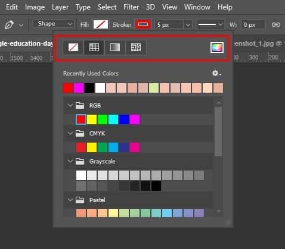Click the swatch list scroll down arrow
This screenshot has height=249, width=285.
click(218, 211)
